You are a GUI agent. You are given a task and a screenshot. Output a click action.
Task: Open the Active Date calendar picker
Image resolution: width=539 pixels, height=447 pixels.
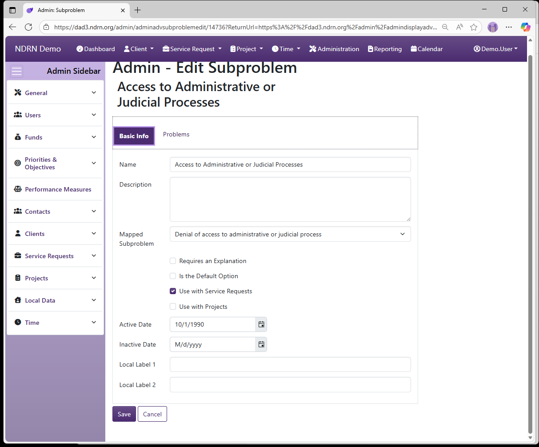click(x=261, y=324)
